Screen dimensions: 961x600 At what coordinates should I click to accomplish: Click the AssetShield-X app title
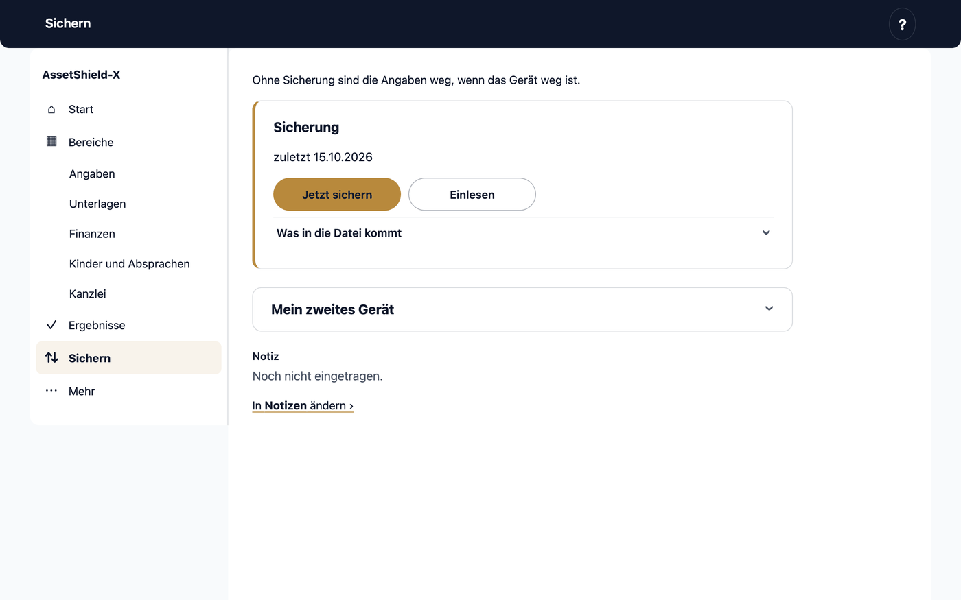pos(81,75)
